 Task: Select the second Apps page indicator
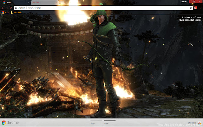(110, 122)
